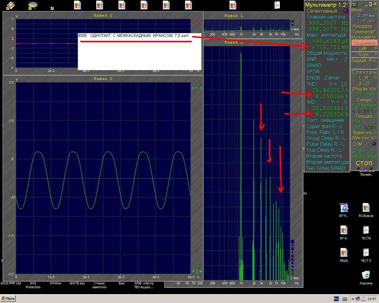Viewport: 379px width, 303px height.
Task: Toggle upper legend box in Канал 1 spectrum
Action: click(292, 21)
